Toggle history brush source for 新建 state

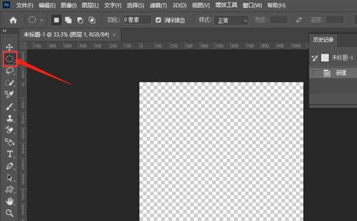click(x=315, y=73)
